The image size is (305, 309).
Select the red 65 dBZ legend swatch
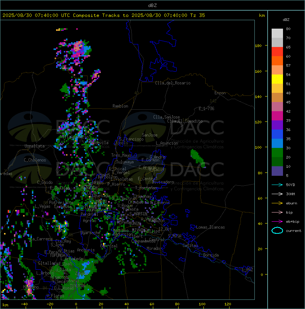click(277, 52)
